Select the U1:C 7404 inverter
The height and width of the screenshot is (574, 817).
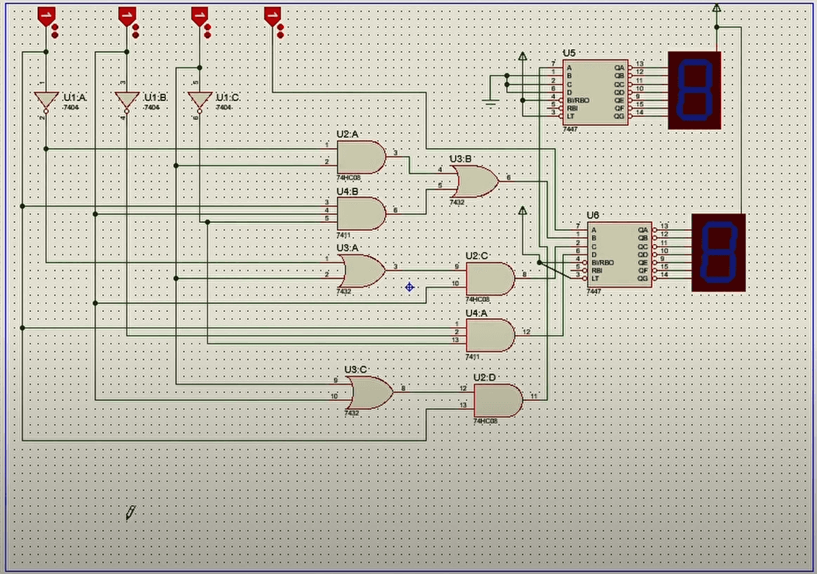[x=200, y=98]
